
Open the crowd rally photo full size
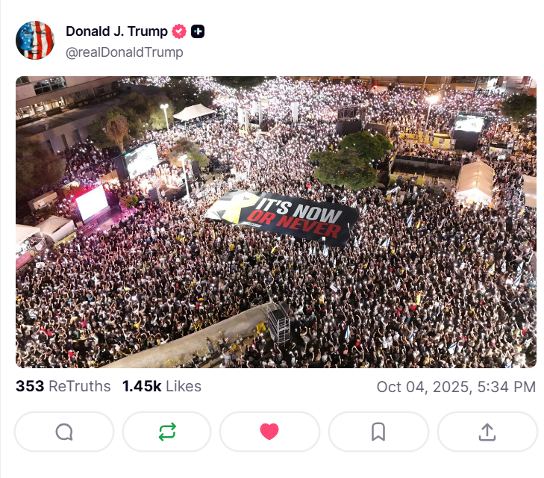point(276,222)
